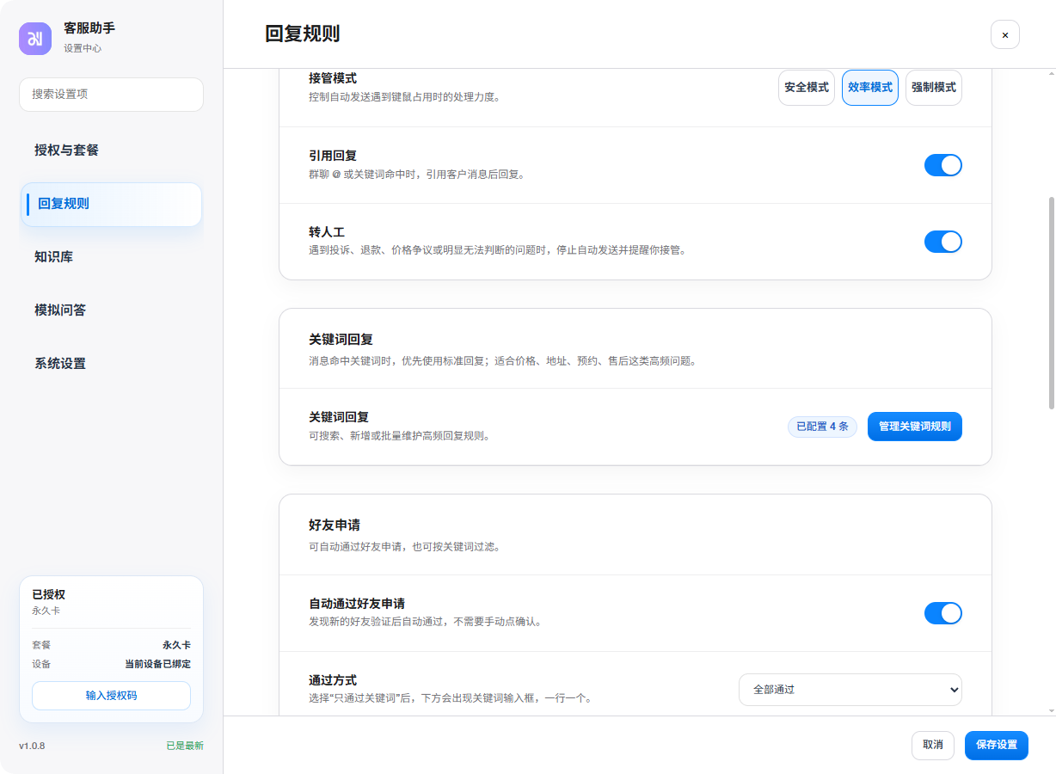Click the 管理关键词规则 button
The height and width of the screenshot is (774, 1056).
pyautogui.click(x=915, y=427)
